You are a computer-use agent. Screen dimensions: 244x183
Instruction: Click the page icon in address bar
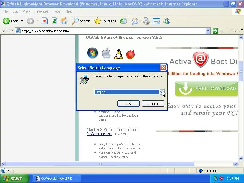click(x=18, y=31)
